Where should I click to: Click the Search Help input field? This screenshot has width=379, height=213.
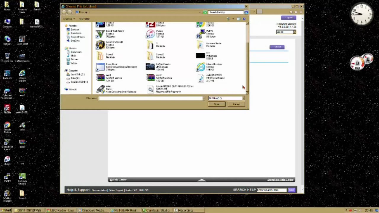[x=272, y=190]
